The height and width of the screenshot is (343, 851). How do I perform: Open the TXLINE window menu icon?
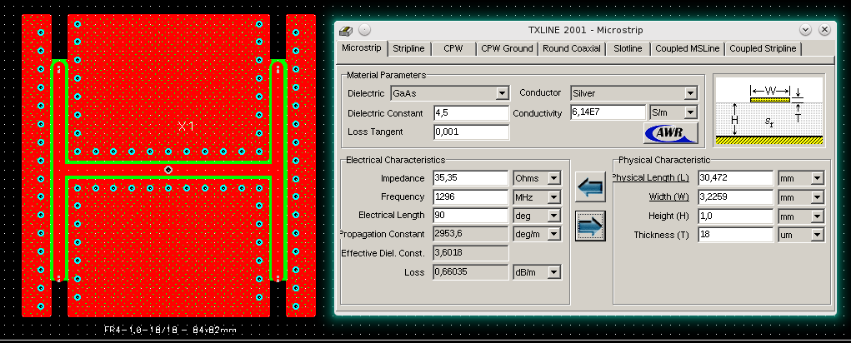pos(346,30)
